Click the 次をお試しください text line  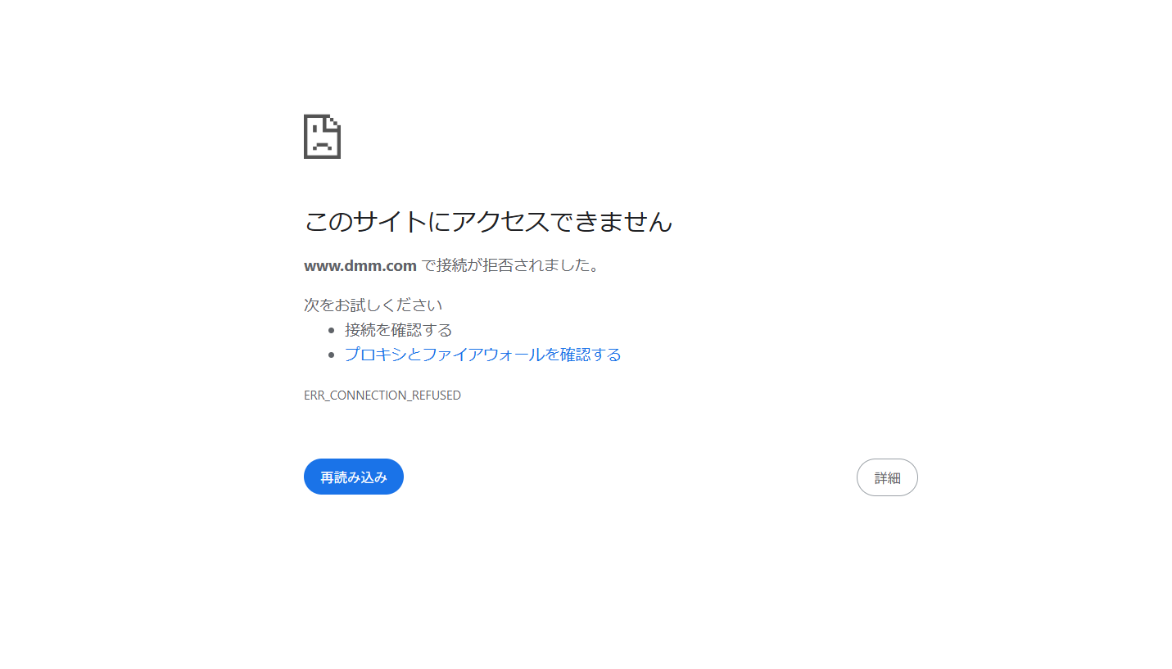(x=373, y=305)
